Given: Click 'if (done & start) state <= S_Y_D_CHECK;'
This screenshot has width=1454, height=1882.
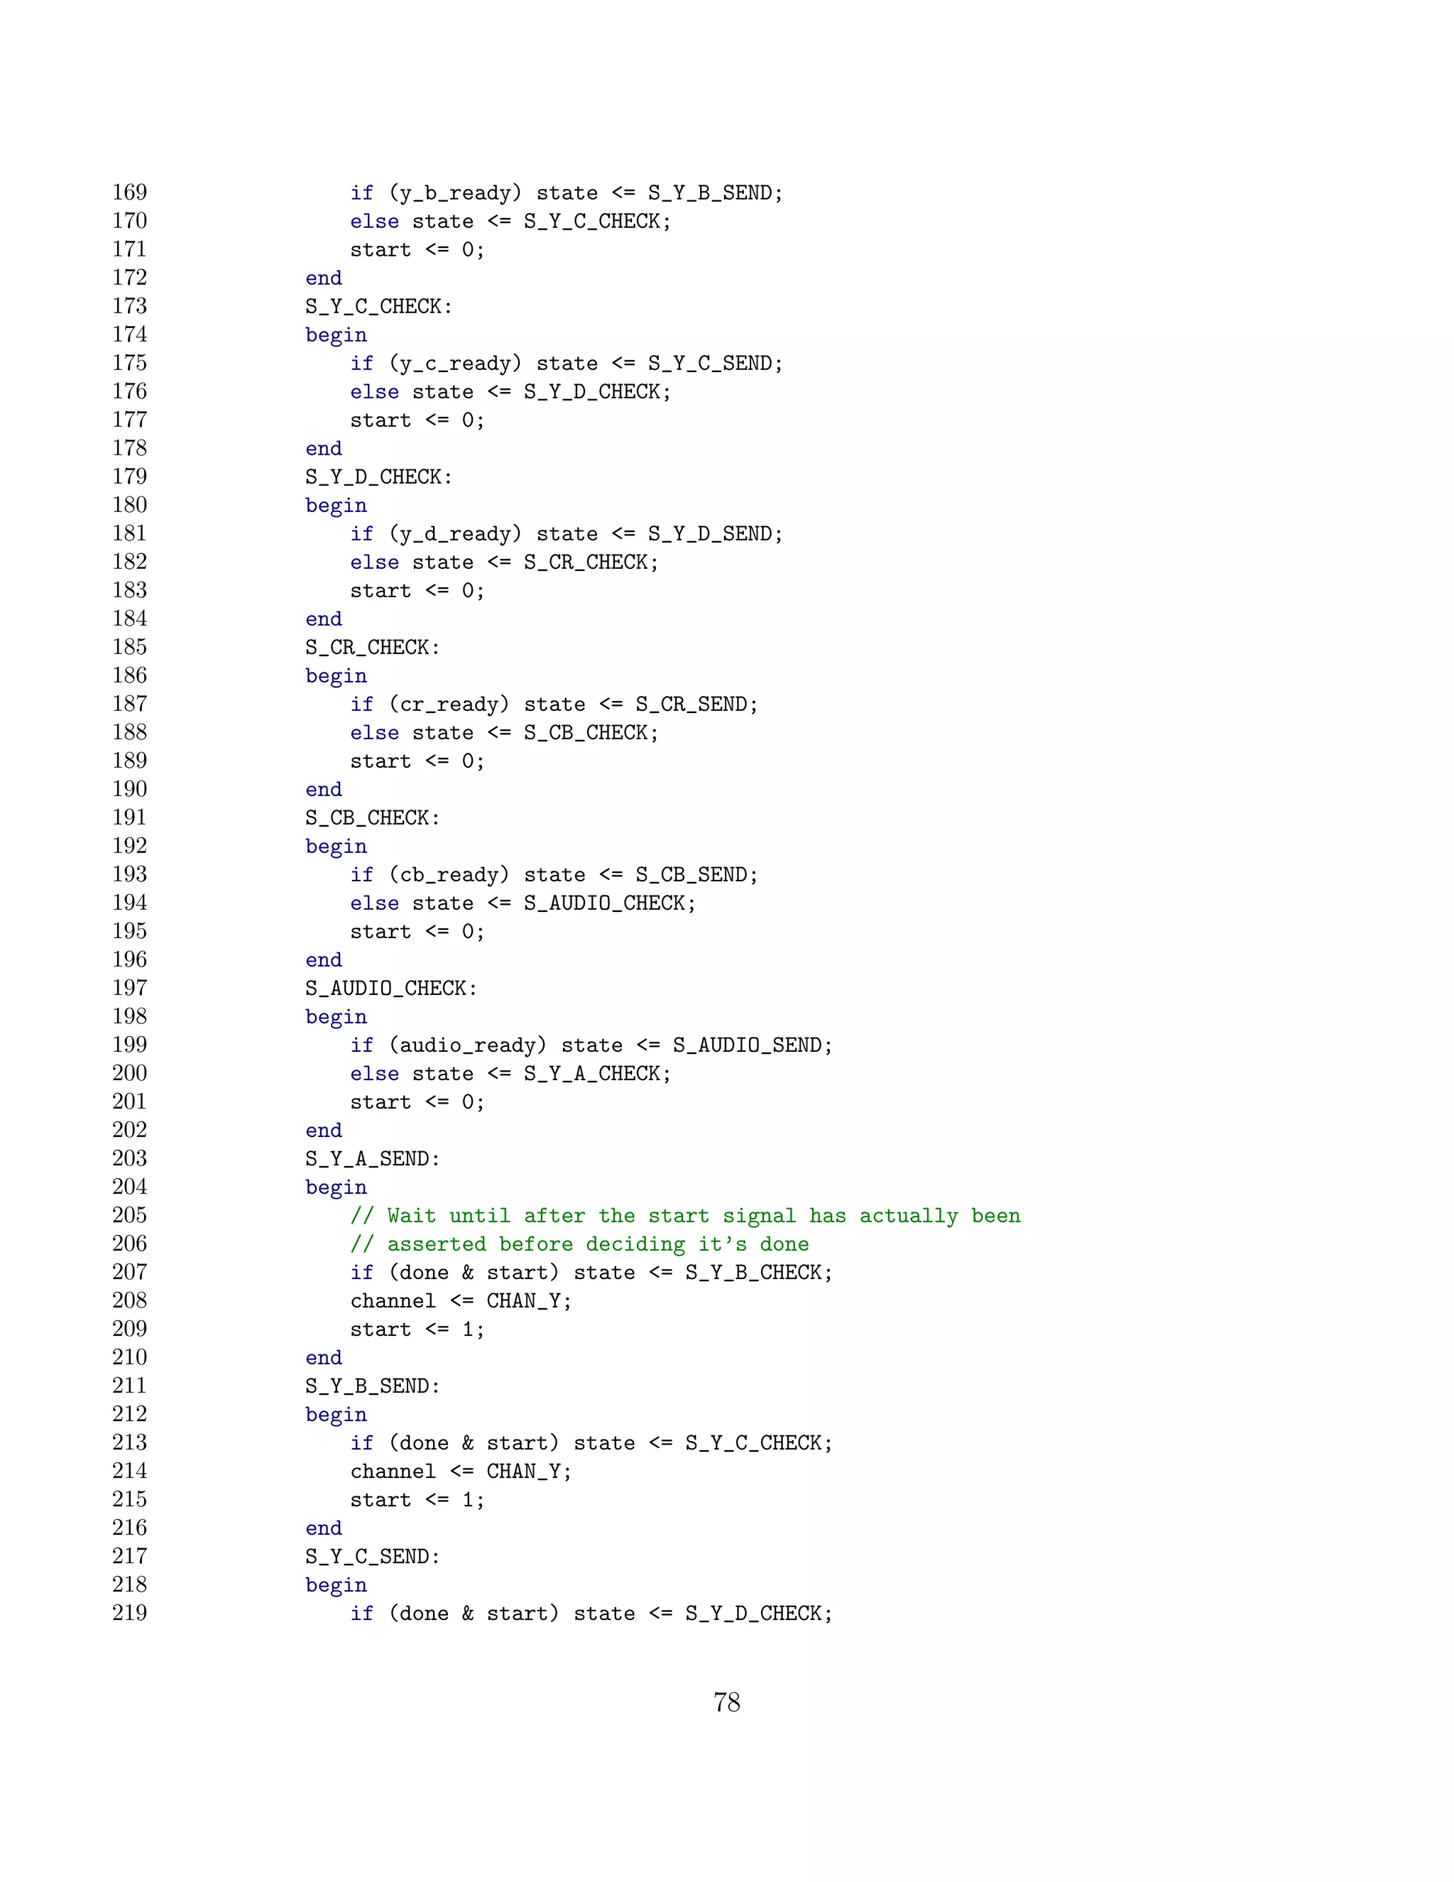Looking at the screenshot, I should click(x=591, y=1614).
